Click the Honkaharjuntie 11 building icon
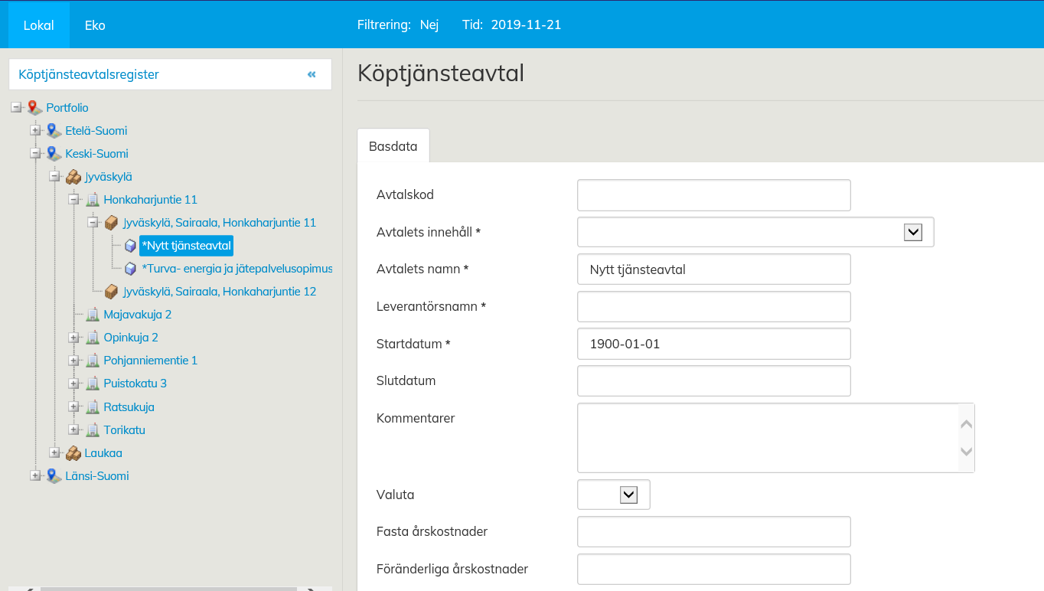This screenshot has width=1044, height=591. (x=93, y=200)
